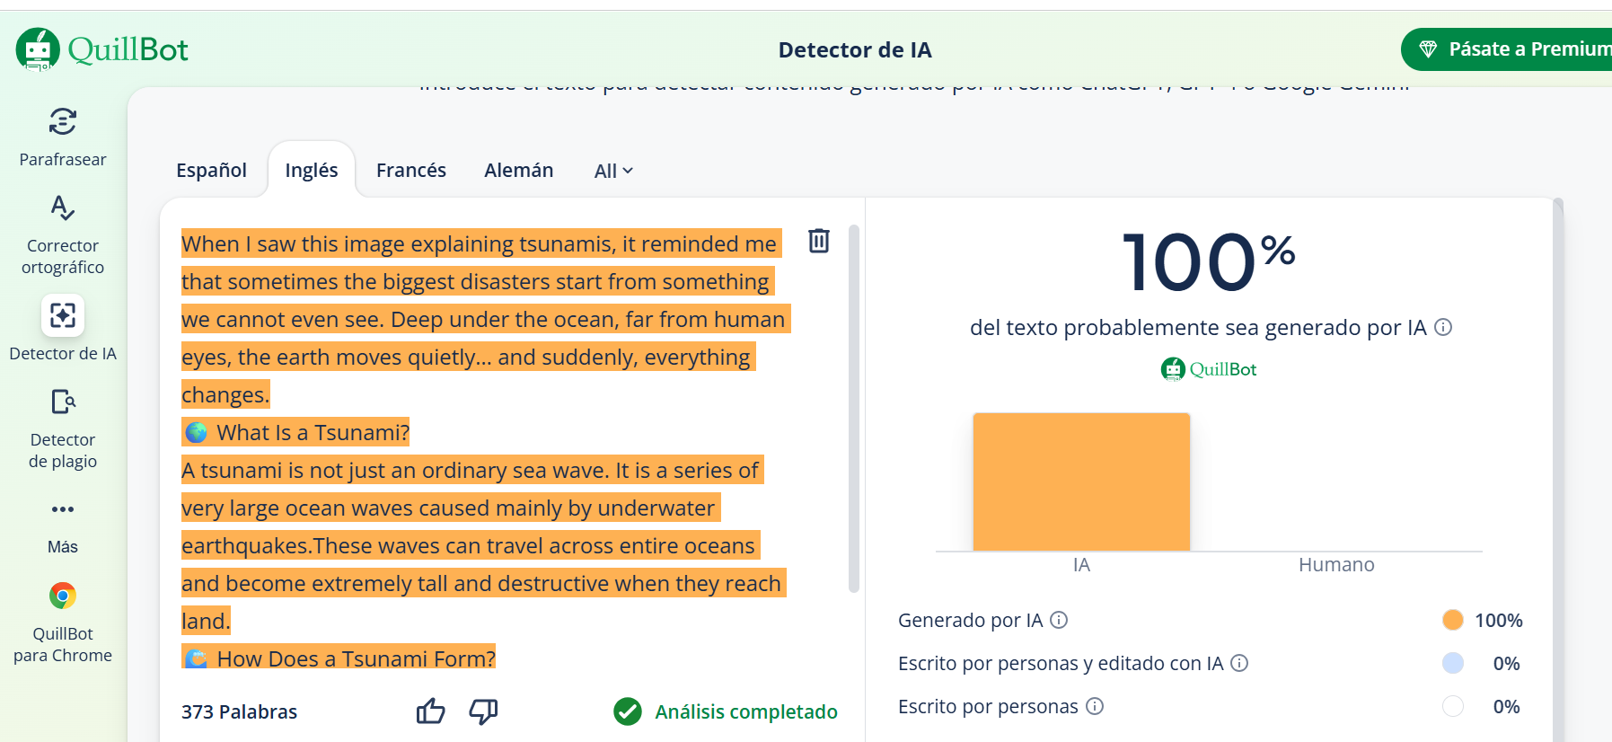Go to QuillBot home via logo
Screen dimensions: 1612x742
[102, 49]
